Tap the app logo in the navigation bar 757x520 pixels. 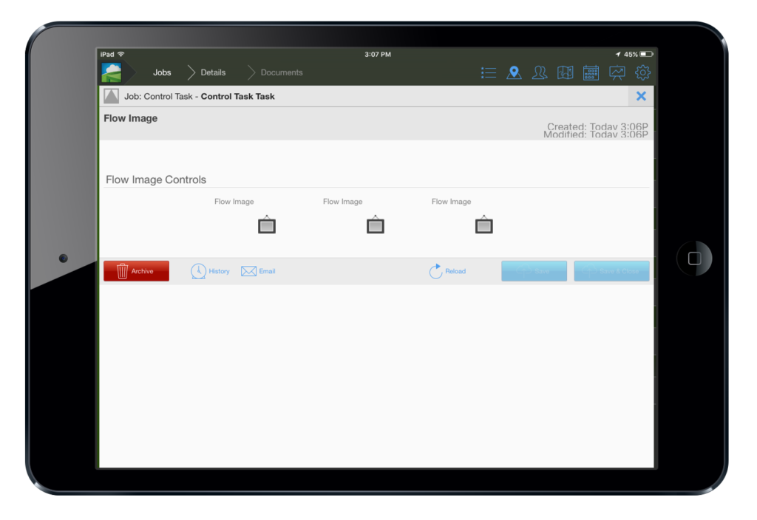tap(112, 72)
